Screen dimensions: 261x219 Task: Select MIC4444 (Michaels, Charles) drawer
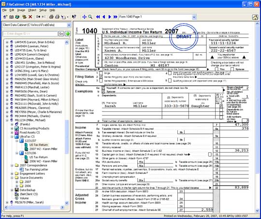pyautogui.click(x=32, y=116)
